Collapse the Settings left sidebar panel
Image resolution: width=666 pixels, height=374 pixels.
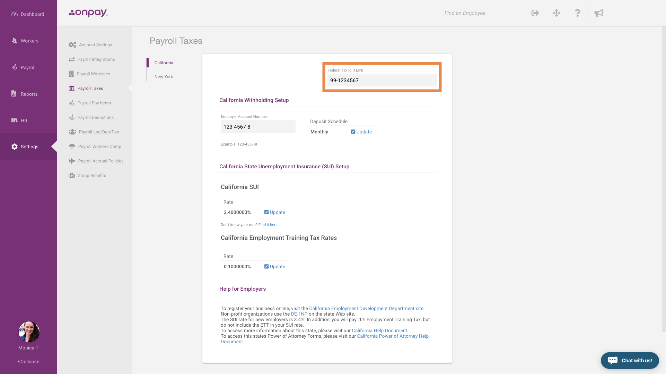[x=28, y=362]
